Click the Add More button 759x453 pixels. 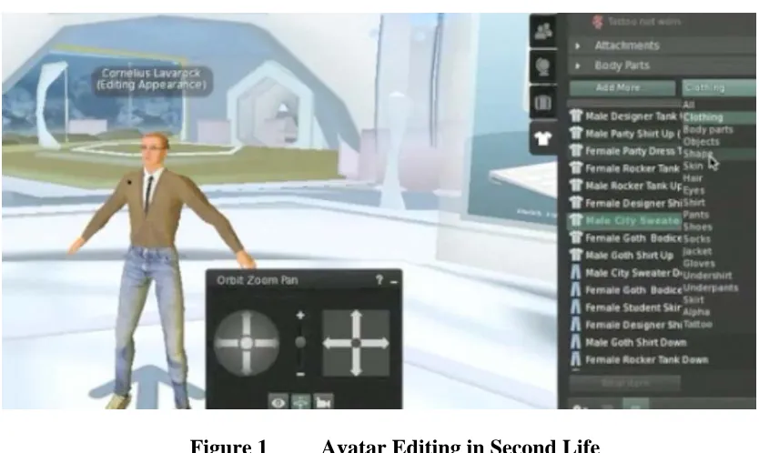click(622, 87)
